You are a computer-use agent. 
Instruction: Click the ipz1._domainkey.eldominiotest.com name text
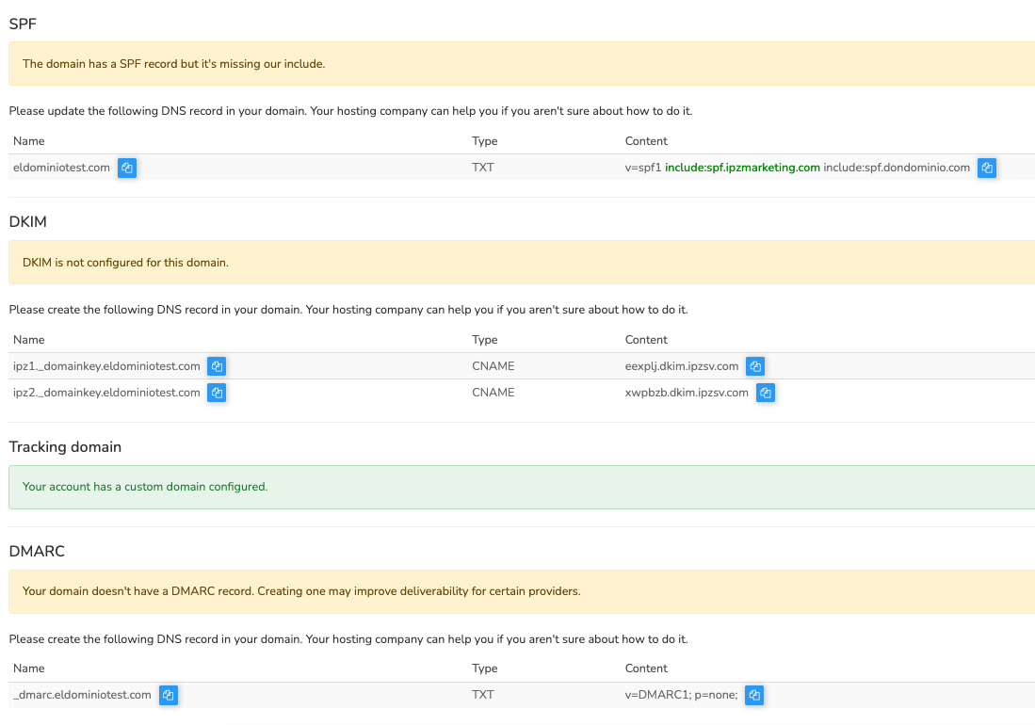106,366
